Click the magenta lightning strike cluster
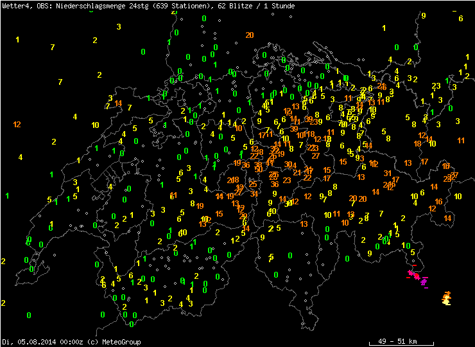The image size is (475, 347). tap(418, 277)
